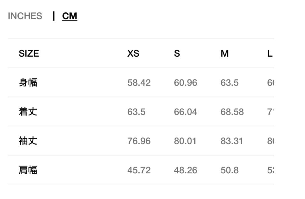This screenshot has width=305, height=199.
Task: Switch units to INCHES tab
Action: click(x=25, y=16)
